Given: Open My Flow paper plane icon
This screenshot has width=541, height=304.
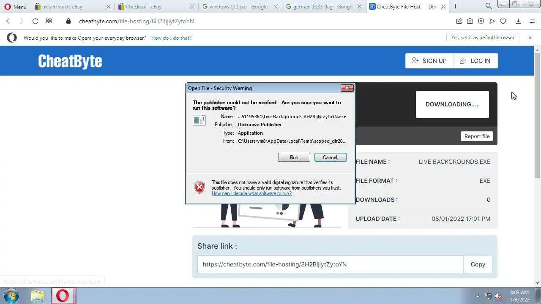Looking at the screenshot, I should click(492, 21).
